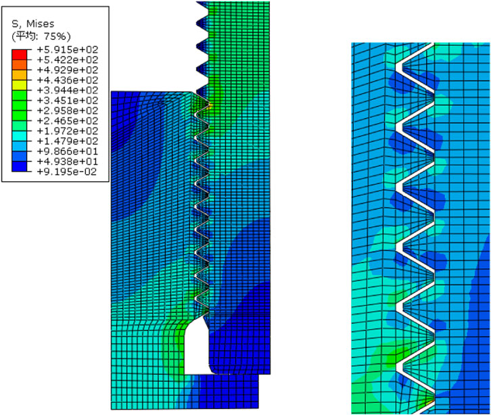Select the legend value +1.479e+02

68,141
